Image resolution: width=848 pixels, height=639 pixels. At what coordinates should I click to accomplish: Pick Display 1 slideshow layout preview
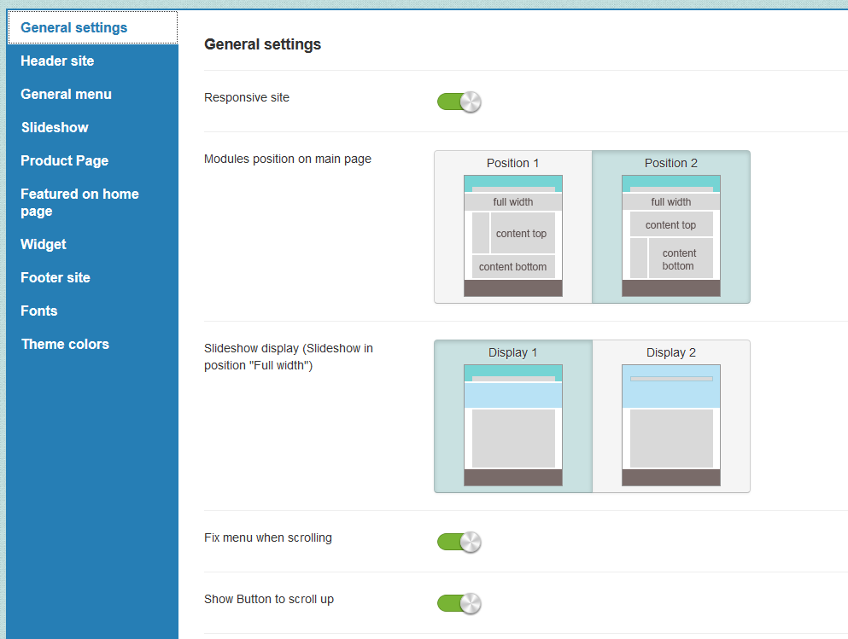(512, 425)
